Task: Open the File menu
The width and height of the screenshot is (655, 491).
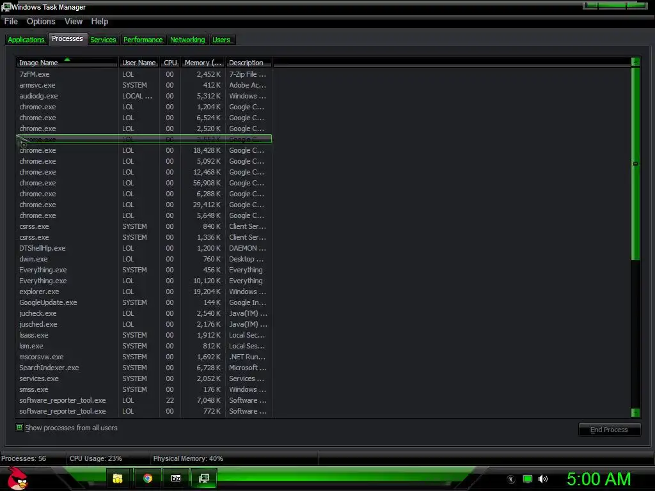Action: tap(11, 21)
